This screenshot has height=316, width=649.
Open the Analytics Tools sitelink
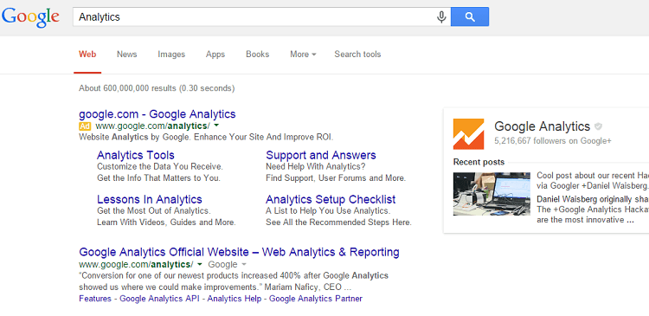136,155
